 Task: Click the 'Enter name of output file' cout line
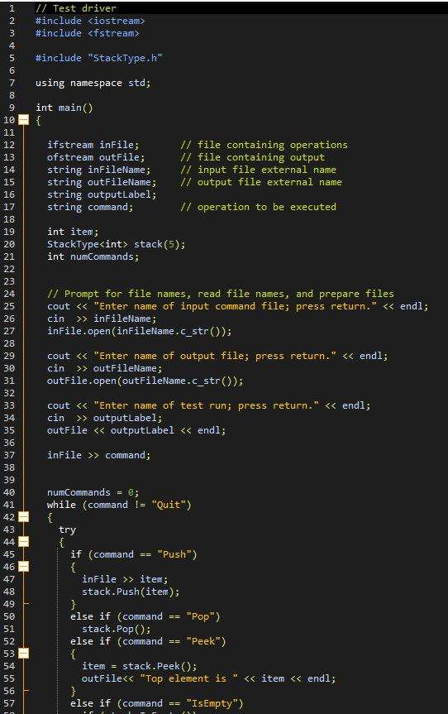click(217, 356)
